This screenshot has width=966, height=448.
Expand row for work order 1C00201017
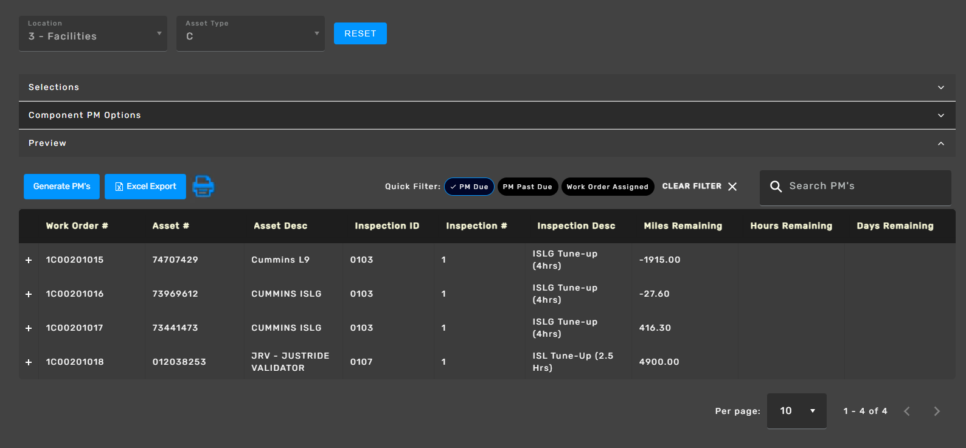coord(29,328)
